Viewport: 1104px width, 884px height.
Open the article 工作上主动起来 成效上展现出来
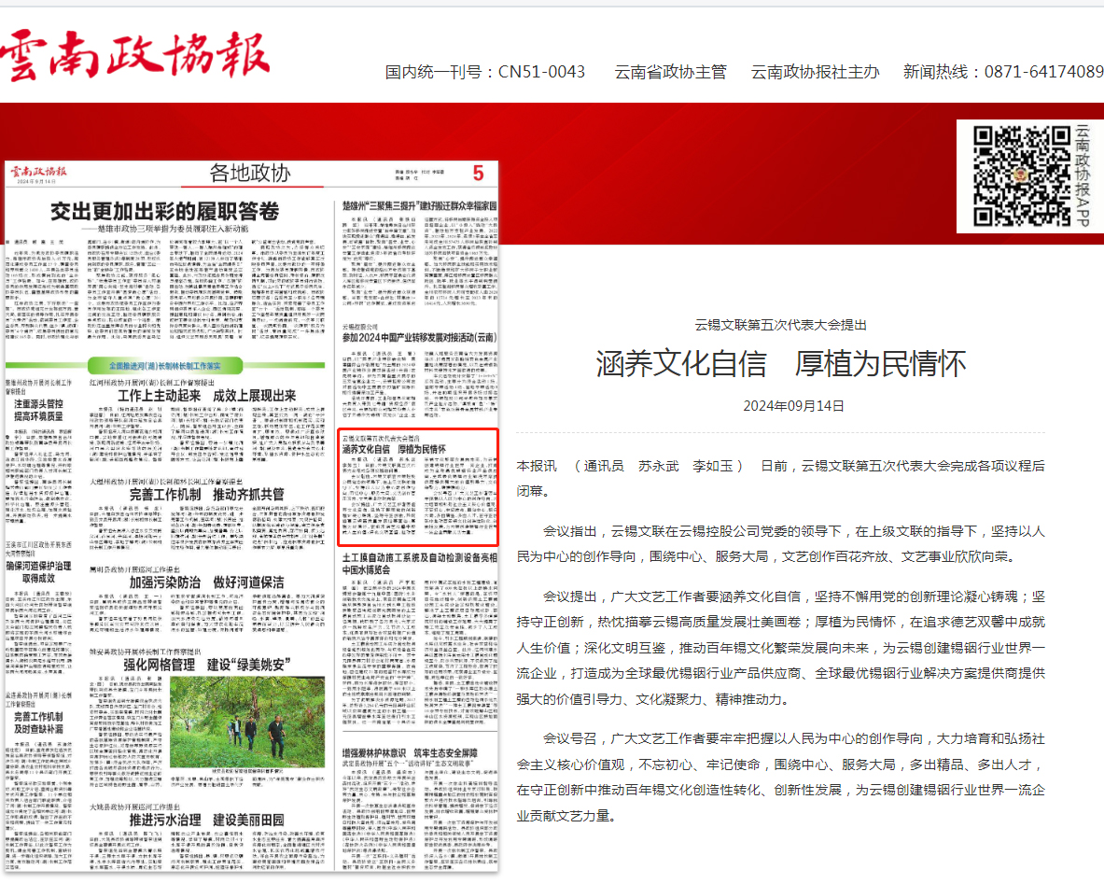click(200, 396)
